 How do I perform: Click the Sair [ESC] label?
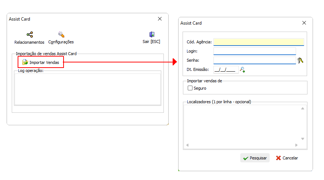151,42
